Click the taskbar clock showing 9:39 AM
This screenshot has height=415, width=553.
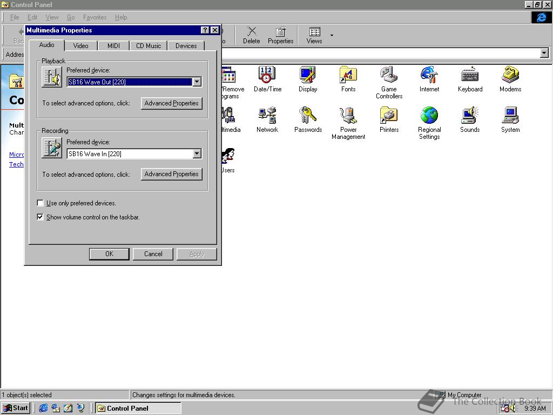(535, 409)
